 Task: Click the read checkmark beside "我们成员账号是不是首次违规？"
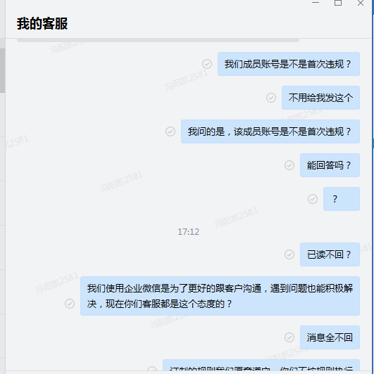207,64
